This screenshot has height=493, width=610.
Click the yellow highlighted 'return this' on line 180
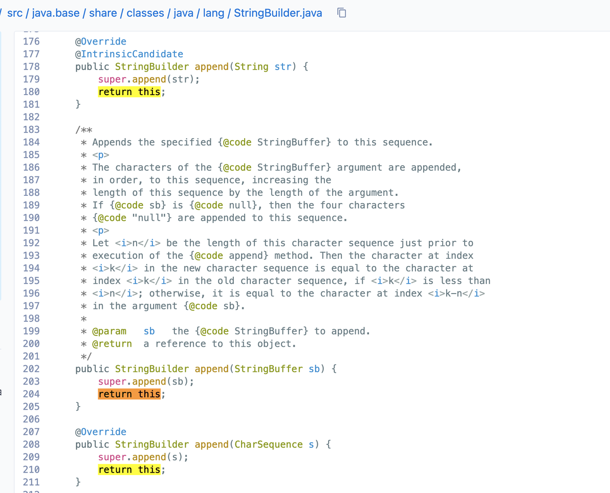click(x=129, y=92)
